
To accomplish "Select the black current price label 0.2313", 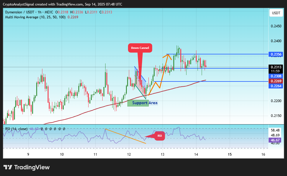I will [276, 67].
